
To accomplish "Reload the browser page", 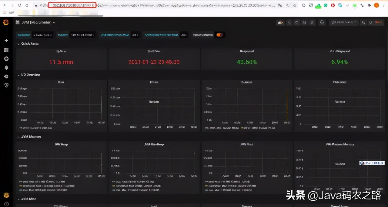I will [x=20, y=5].
